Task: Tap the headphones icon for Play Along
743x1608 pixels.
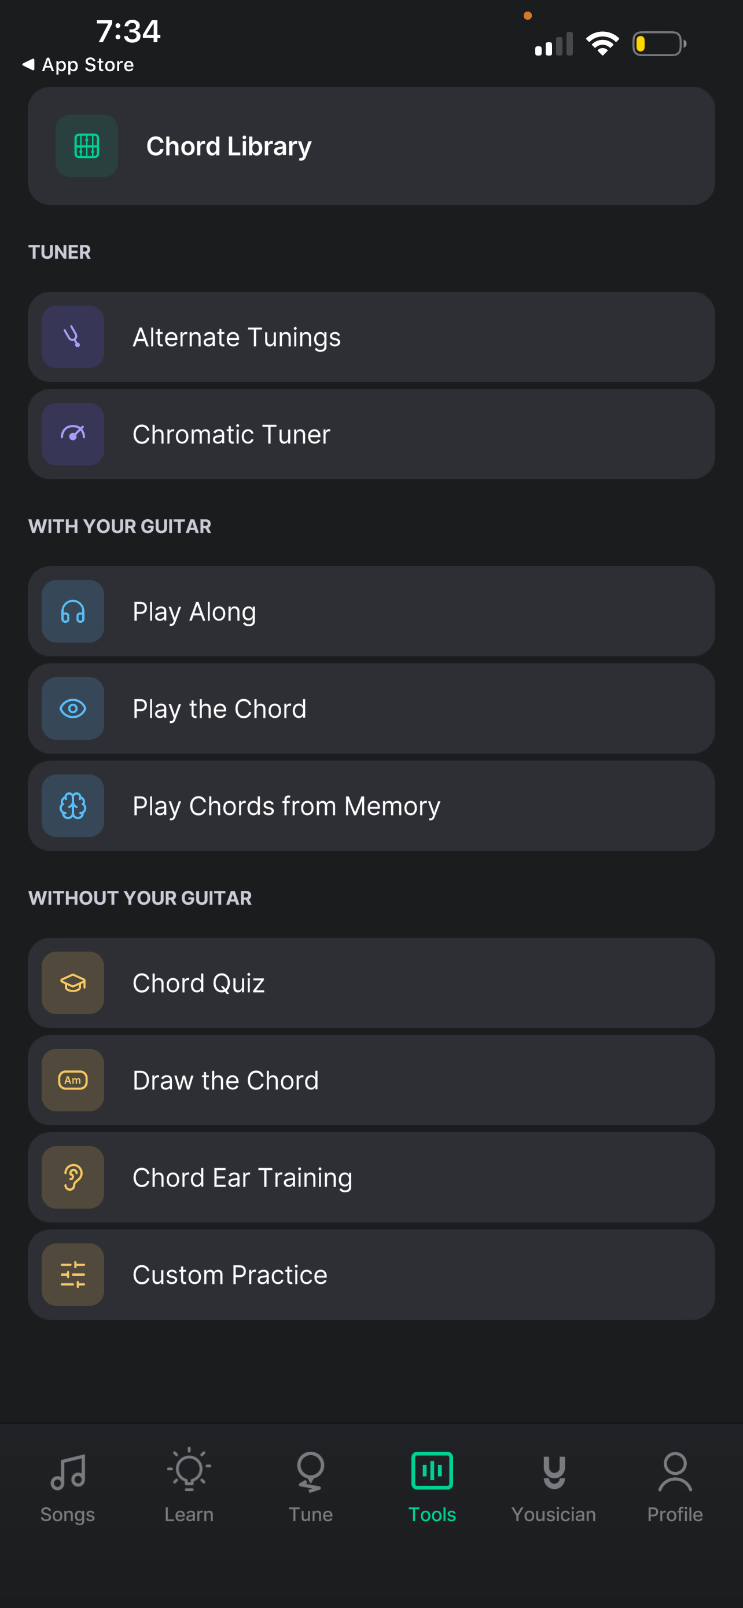Action: [x=73, y=611]
